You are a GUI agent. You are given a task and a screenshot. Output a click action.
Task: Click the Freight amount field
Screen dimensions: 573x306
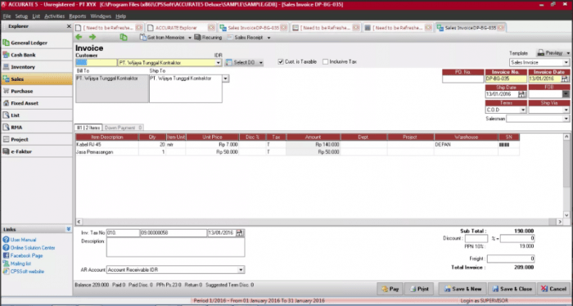pyautogui.click(x=511, y=259)
